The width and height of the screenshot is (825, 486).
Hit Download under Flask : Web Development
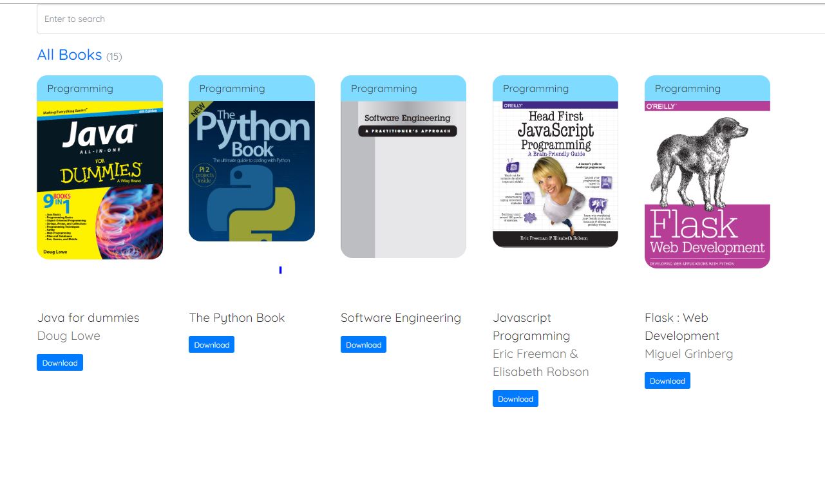pyautogui.click(x=667, y=381)
